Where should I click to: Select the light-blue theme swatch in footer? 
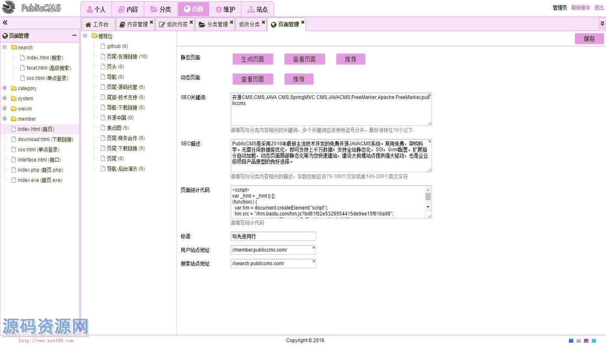coord(594,341)
